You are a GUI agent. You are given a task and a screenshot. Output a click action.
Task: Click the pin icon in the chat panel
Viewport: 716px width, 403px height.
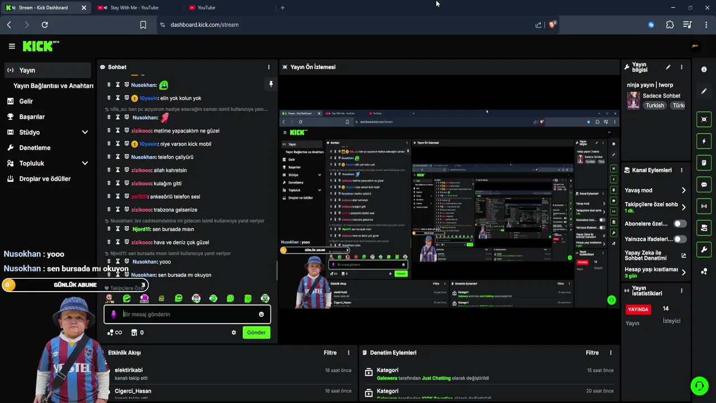[x=271, y=84]
